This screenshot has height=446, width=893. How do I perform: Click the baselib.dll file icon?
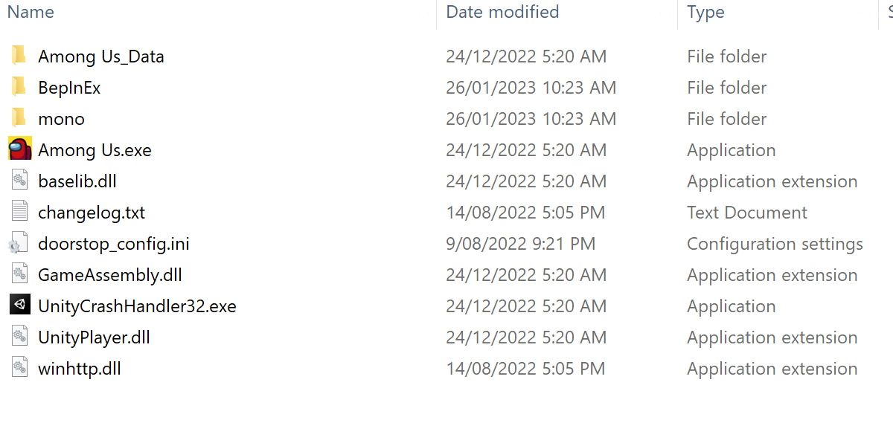click(20, 181)
